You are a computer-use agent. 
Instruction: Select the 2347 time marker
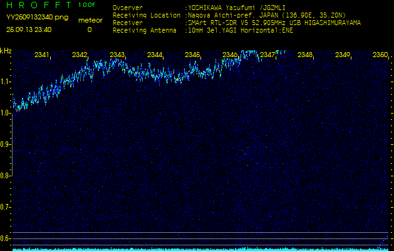267,55
